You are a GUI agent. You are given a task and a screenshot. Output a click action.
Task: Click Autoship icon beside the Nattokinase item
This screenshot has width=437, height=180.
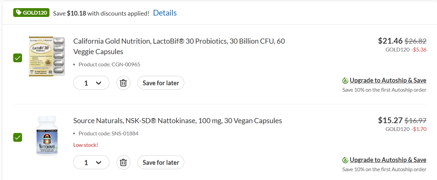point(345,160)
